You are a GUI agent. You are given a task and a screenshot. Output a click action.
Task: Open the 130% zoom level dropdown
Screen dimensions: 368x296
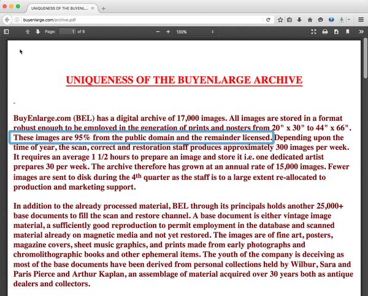point(195,32)
